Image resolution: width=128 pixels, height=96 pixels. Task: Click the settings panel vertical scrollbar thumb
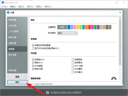(120, 42)
